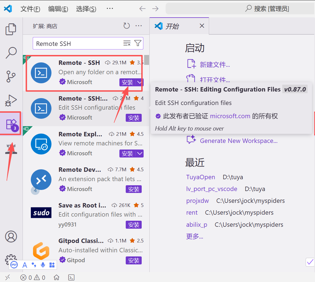
Task: Open the 文件(F) menu
Action: (x=30, y=9)
